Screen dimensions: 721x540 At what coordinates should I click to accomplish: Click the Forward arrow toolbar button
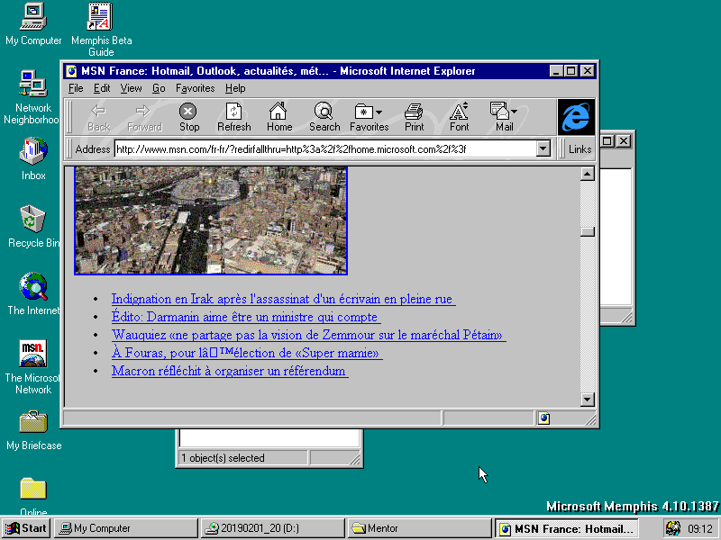pos(144,117)
